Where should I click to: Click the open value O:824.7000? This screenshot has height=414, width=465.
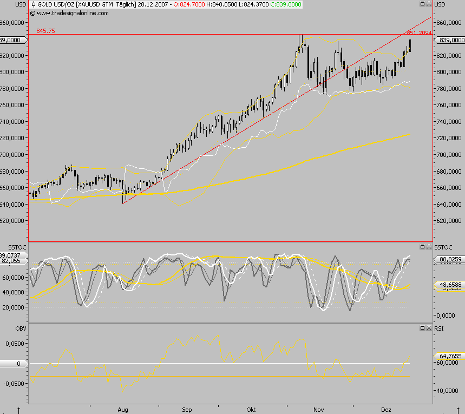point(189,4)
